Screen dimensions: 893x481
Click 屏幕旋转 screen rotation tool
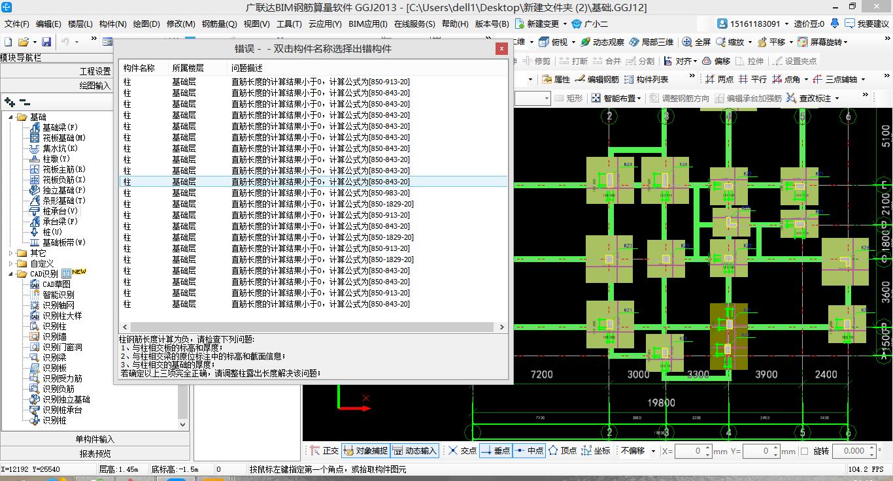[820, 42]
